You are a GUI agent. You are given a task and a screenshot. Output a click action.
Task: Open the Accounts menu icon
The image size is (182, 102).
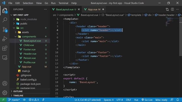pyautogui.click(x=5, y=83)
